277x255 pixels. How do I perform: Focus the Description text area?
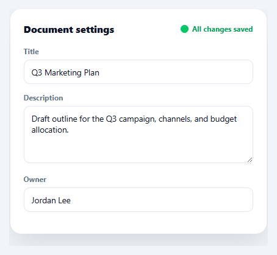click(x=138, y=134)
